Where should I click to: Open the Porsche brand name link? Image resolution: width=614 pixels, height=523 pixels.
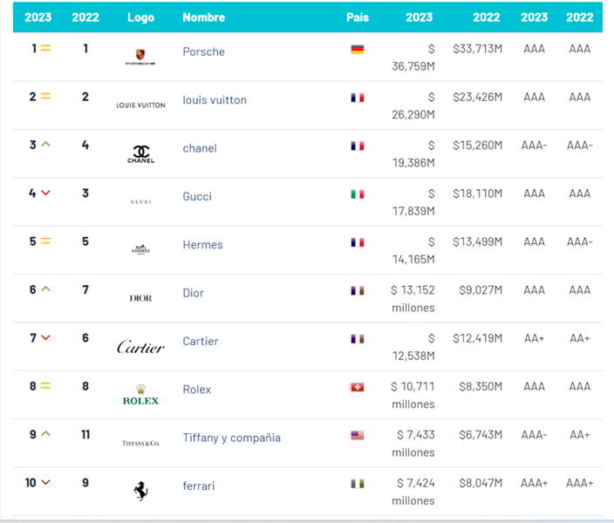pyautogui.click(x=203, y=51)
